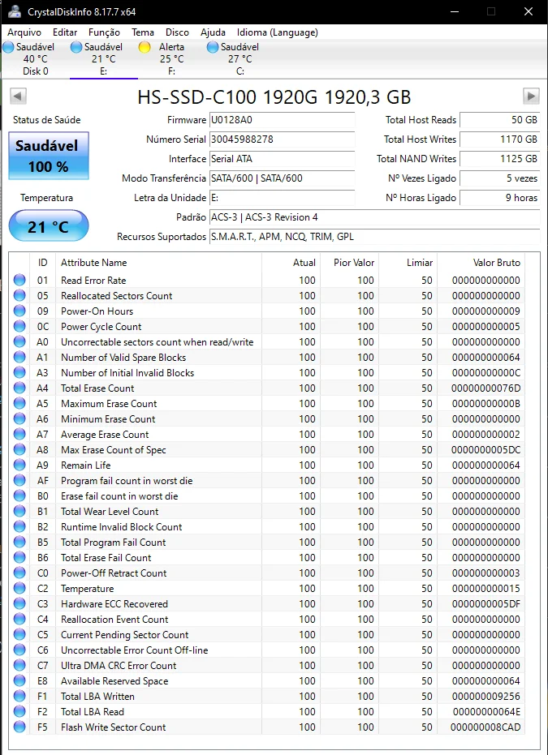This screenshot has width=548, height=755.
Task: Click the status dot for Power Cycle Count
Action: coord(19,327)
